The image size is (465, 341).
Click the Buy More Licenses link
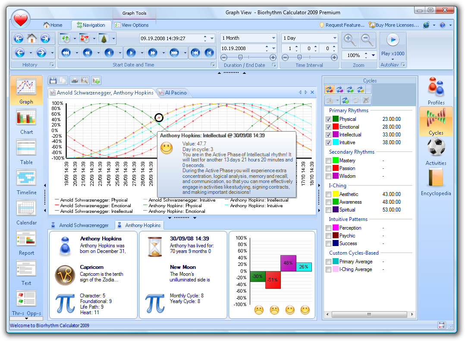[x=393, y=25]
